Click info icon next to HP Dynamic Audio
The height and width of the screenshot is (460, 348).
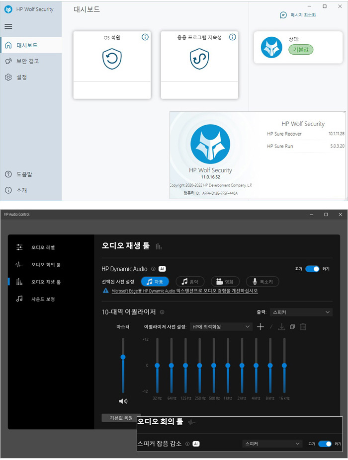coord(153,269)
